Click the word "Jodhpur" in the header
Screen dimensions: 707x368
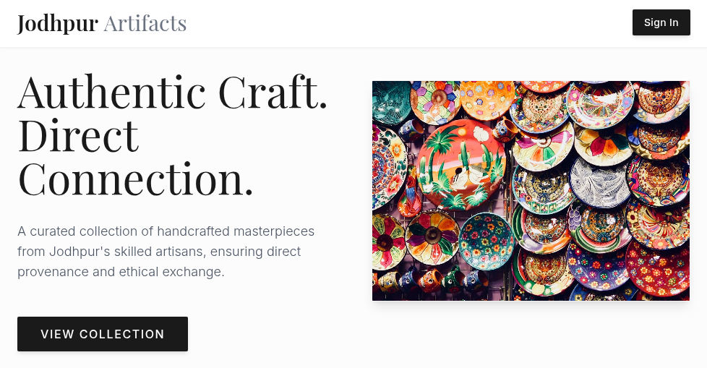point(58,23)
